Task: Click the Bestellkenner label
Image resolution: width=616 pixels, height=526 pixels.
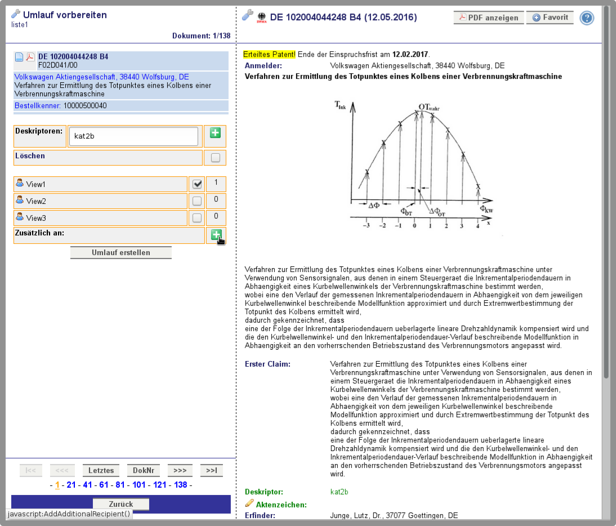Action: 38,106
